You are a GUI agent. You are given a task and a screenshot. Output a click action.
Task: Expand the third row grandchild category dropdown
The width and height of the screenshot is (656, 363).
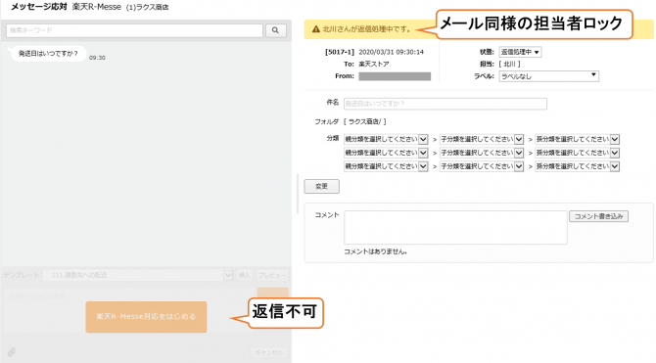click(x=578, y=166)
